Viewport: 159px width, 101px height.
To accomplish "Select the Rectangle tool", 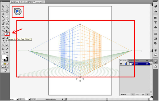I will [7, 17].
